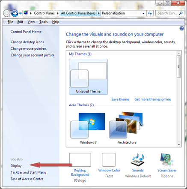The height and width of the screenshot is (189, 187).
Task: Expand the chevron after All Control Panel Items
Action: coord(99,13)
